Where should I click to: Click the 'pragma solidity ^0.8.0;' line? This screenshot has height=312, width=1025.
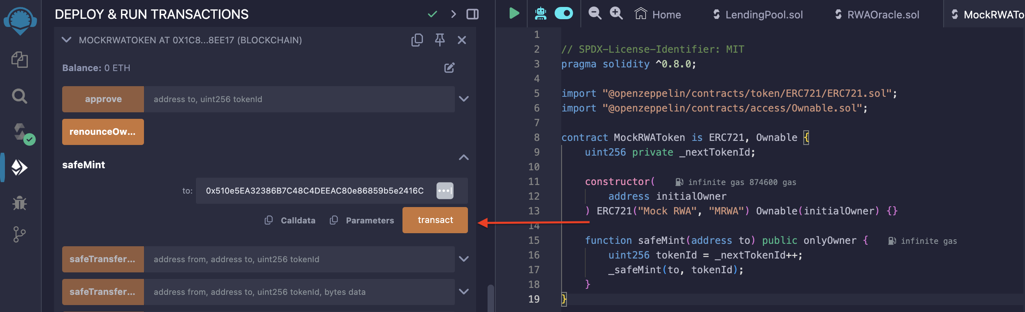tap(629, 64)
